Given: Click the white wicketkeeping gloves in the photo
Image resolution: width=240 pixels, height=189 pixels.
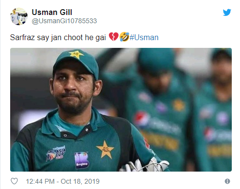Looking at the screenshot, I should tap(144, 165).
